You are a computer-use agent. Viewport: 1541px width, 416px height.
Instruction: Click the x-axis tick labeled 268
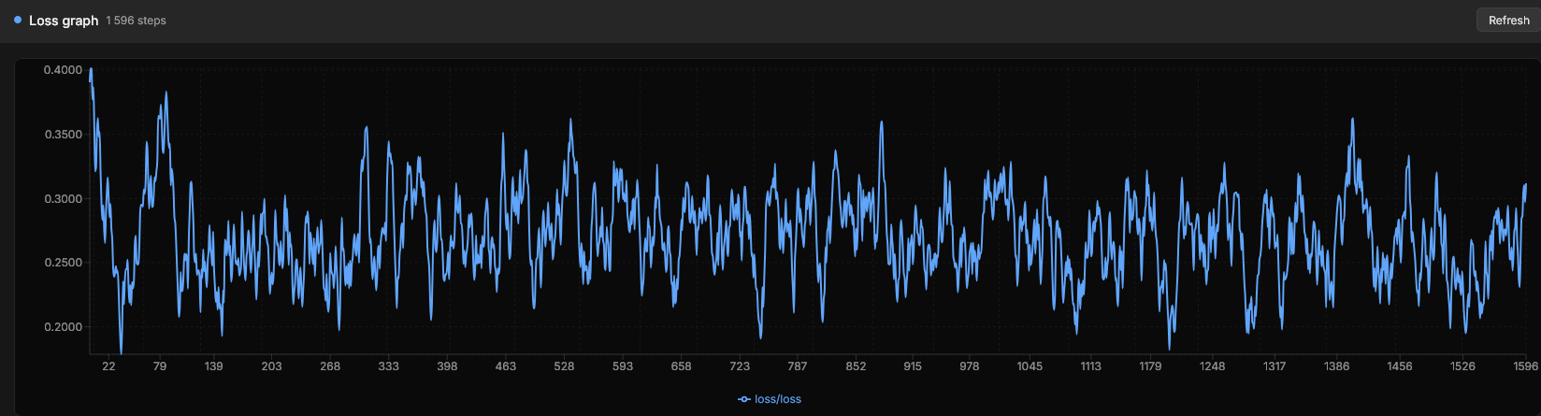pyautogui.click(x=330, y=366)
